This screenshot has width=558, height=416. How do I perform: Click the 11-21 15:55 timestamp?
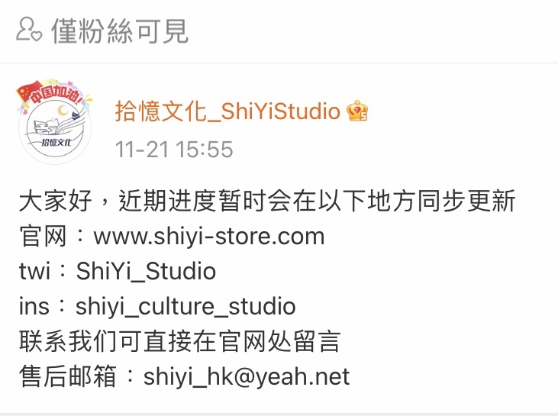[x=174, y=149]
